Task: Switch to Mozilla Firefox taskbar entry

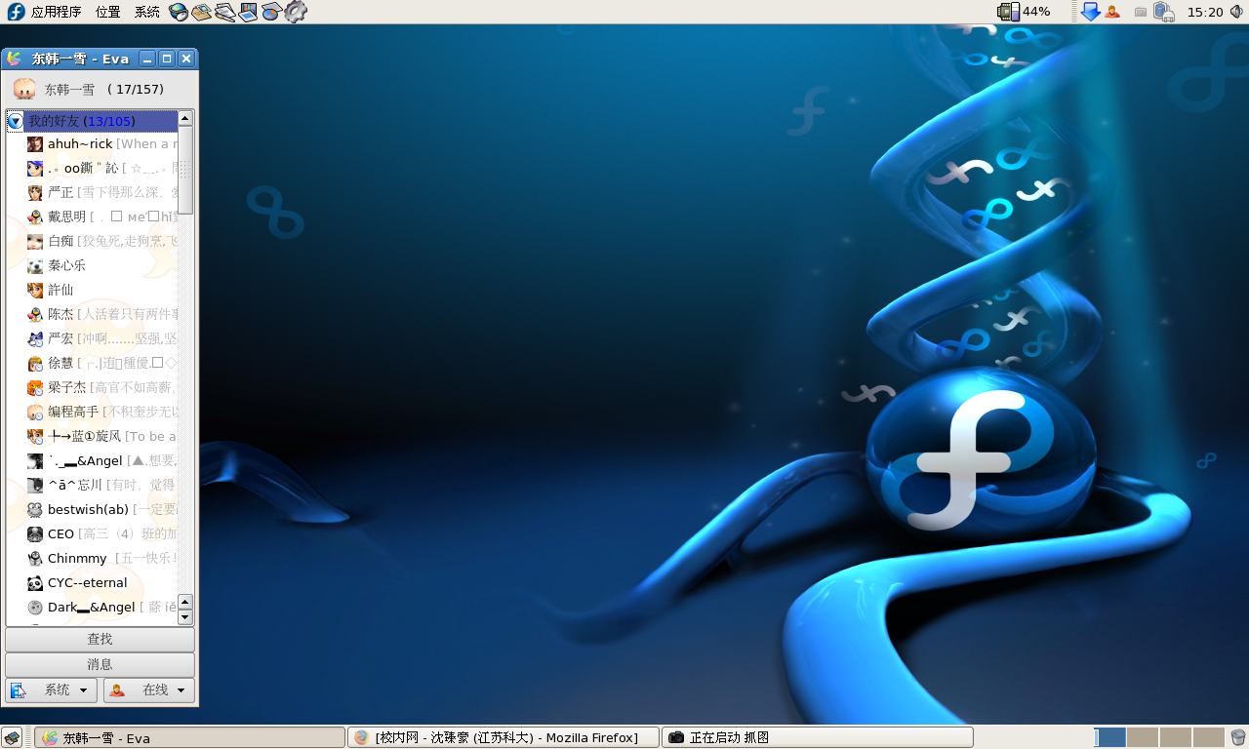Action: click(504, 737)
